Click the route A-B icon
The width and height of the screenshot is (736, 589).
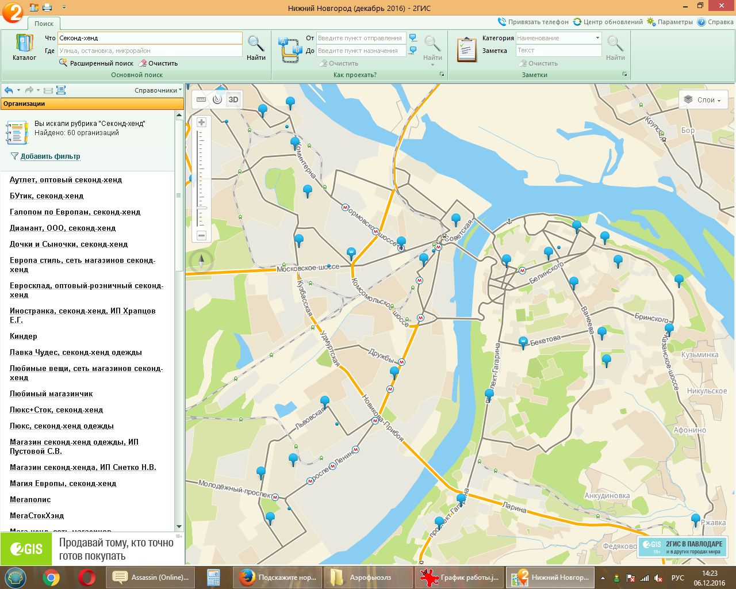pos(290,49)
